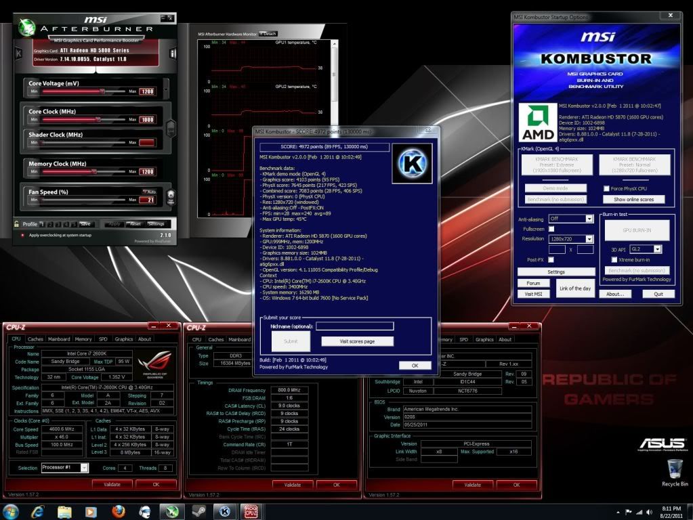Image resolution: width=693 pixels, height=520 pixels.
Task: Open Windows Explorer folder taskbar icon
Action: coord(64,512)
